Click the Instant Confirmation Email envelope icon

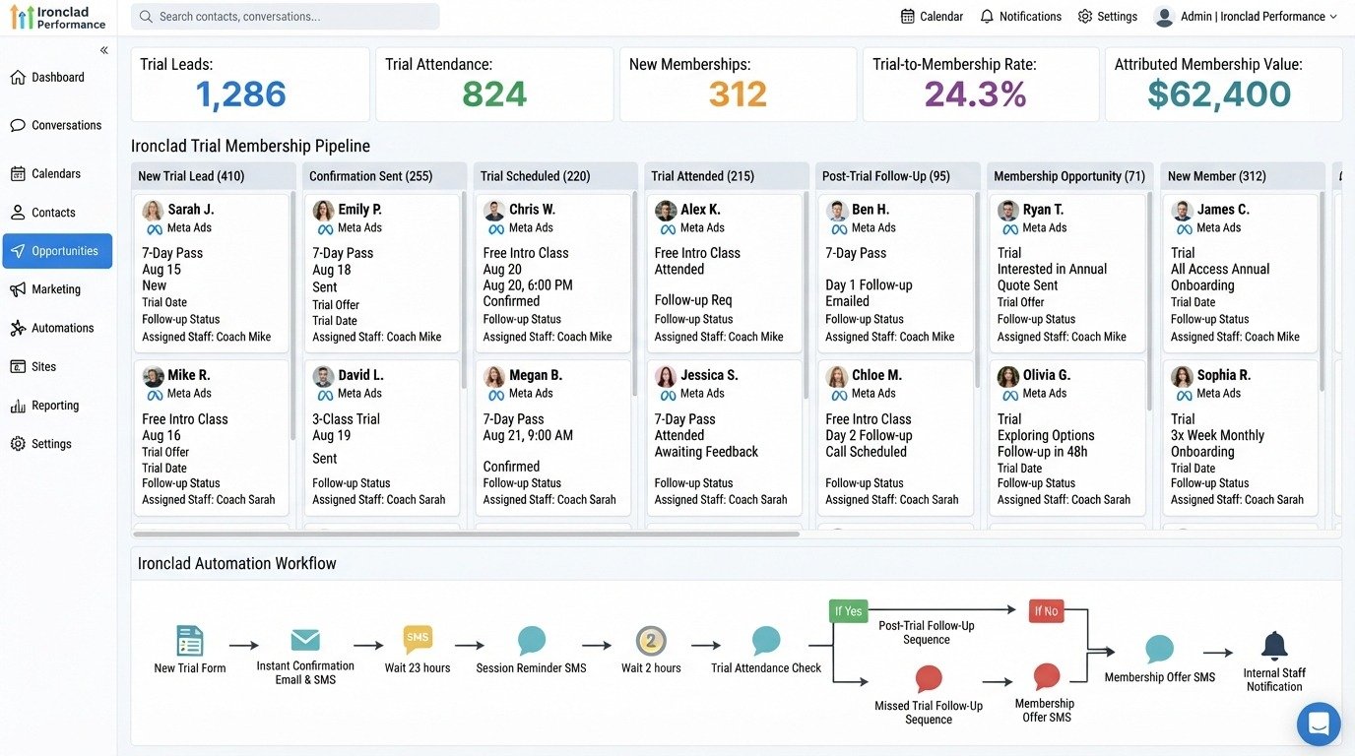[305, 640]
